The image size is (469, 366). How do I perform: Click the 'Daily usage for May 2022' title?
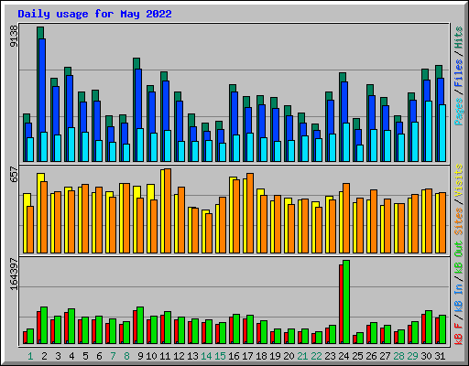click(x=94, y=14)
